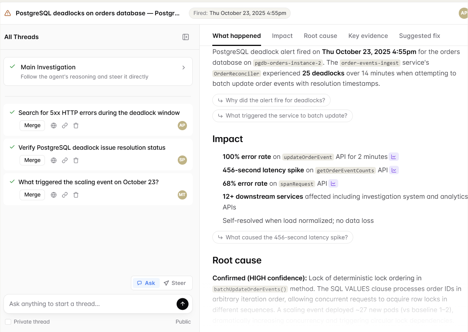Viewport: 468px width, 332px height.
Task: Select the Impact tab
Action: (282, 36)
